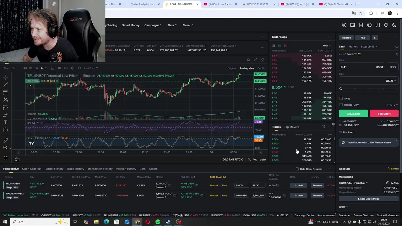Viewport: 402px width, 226px height.
Task: Enable the Reduce-Only checkbox
Action: tap(341, 105)
